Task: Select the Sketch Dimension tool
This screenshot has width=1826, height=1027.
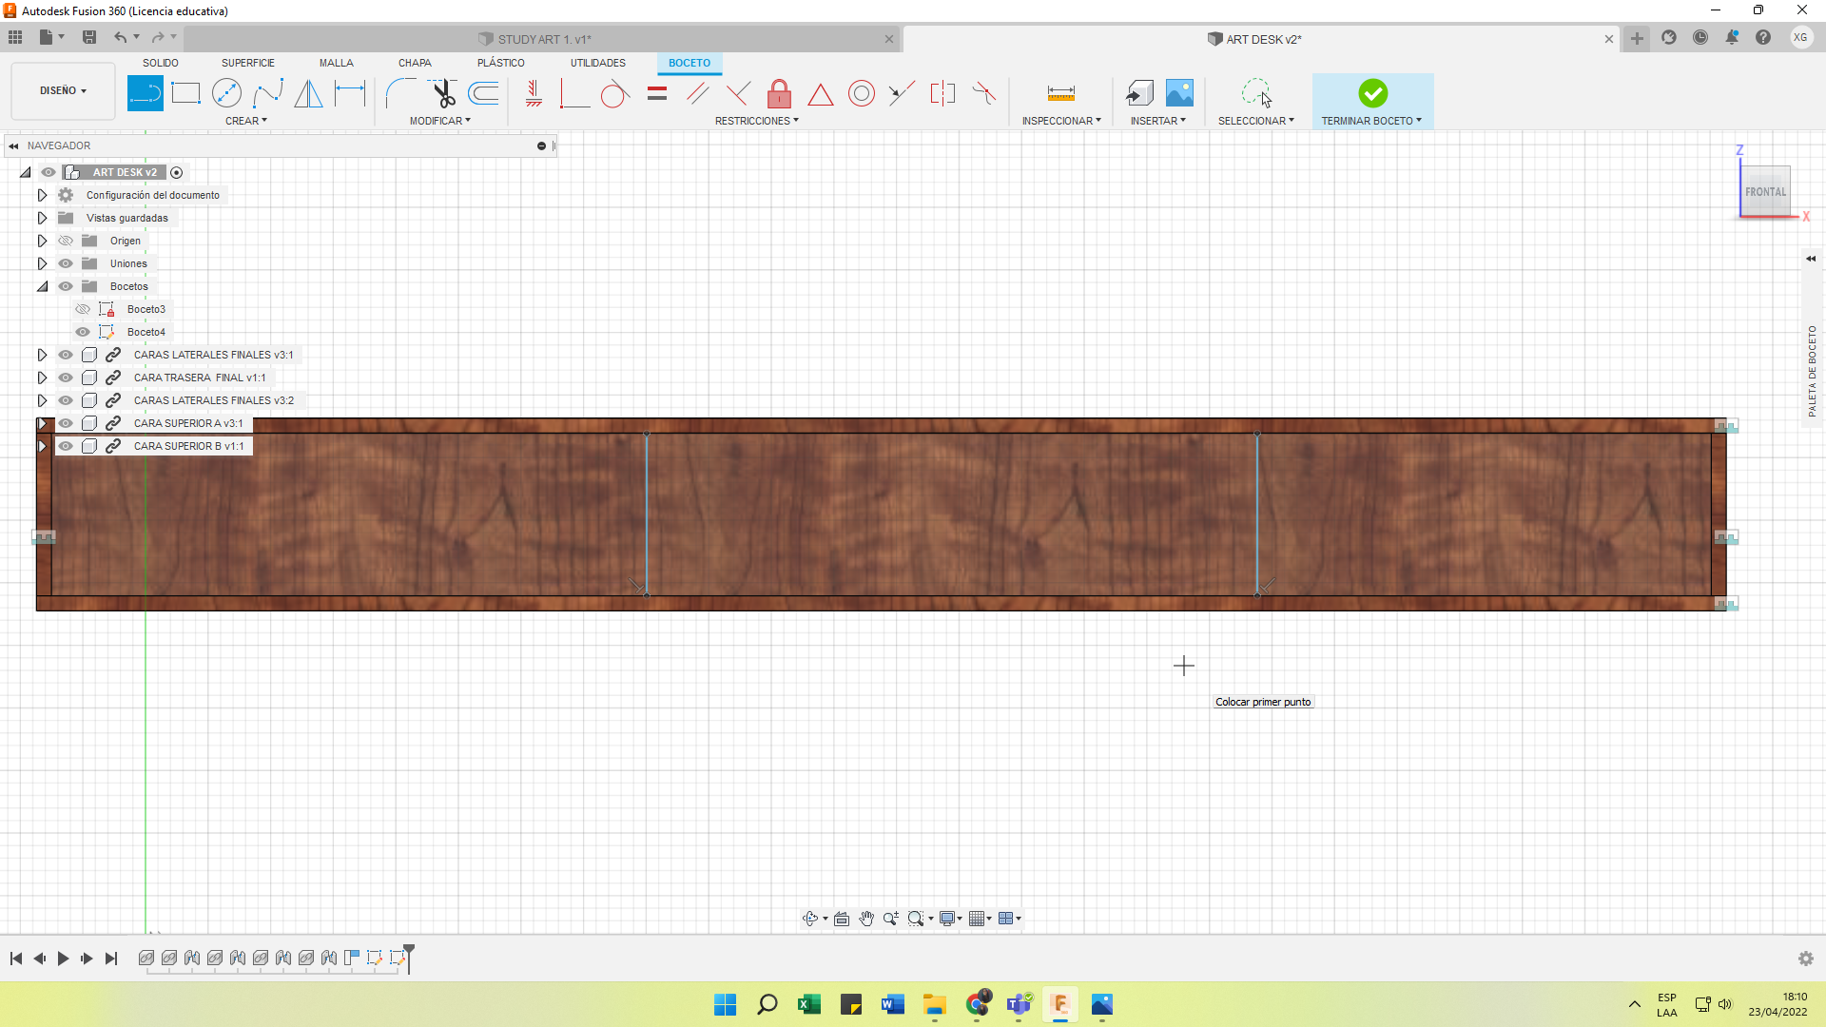Action: pyautogui.click(x=350, y=93)
